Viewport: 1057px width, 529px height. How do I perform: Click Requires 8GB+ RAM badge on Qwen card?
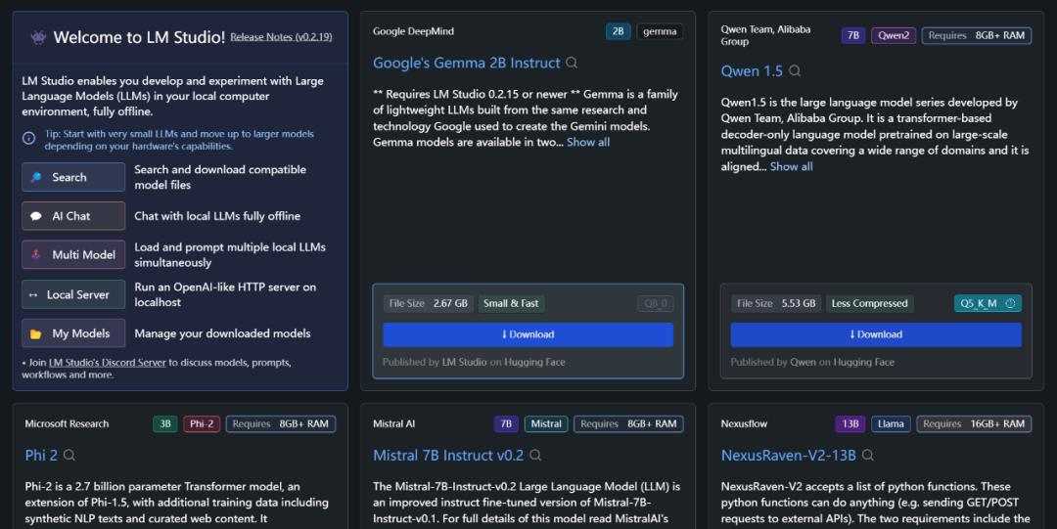pyautogui.click(x=977, y=36)
